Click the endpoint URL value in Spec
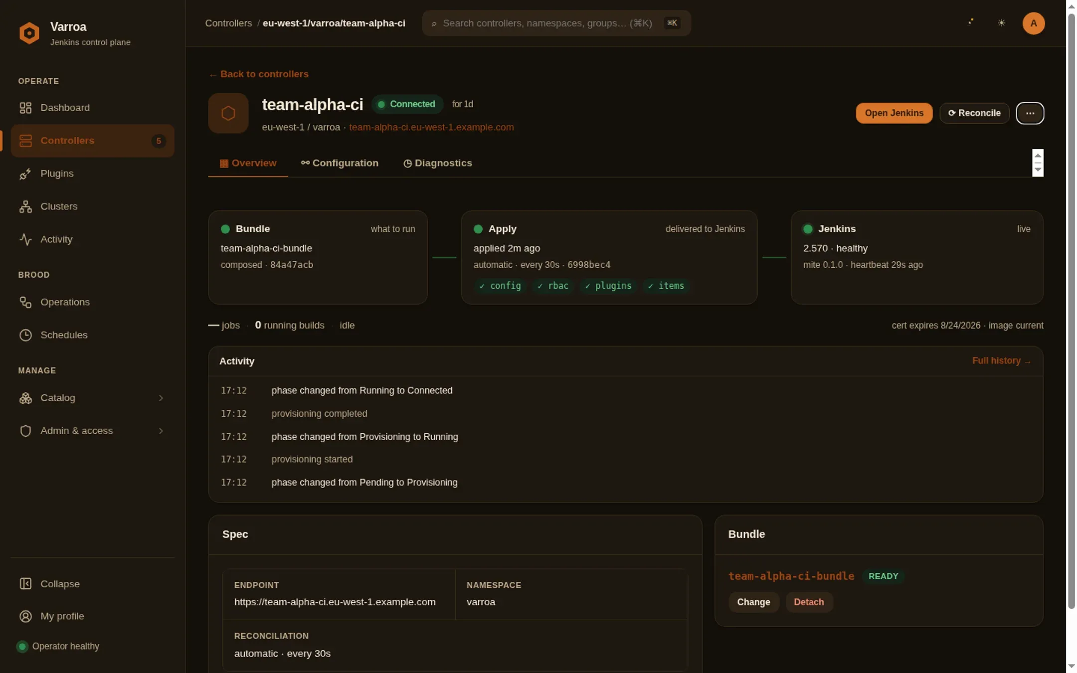This screenshot has width=1077, height=673. (x=335, y=602)
